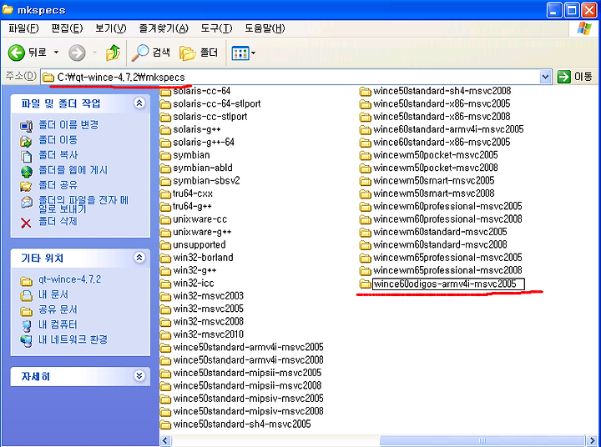Click 폴더 복사 copy folder link
This screenshot has width=601, height=447.
(58, 155)
